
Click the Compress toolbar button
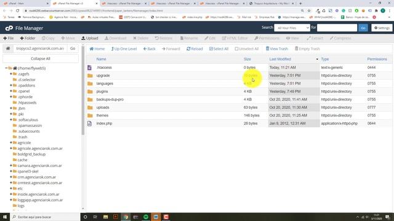point(340,38)
